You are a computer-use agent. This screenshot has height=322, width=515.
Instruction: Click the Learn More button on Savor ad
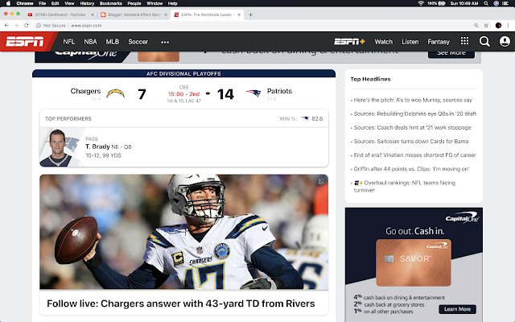pos(457,309)
